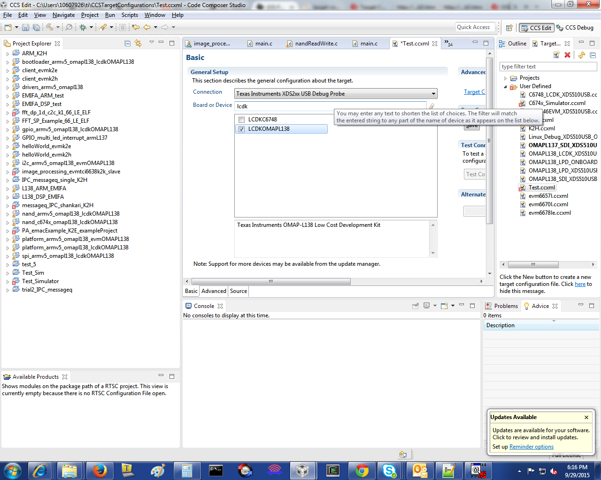Go to last edit location icon
This screenshot has height=480, width=601.
(x=136, y=28)
